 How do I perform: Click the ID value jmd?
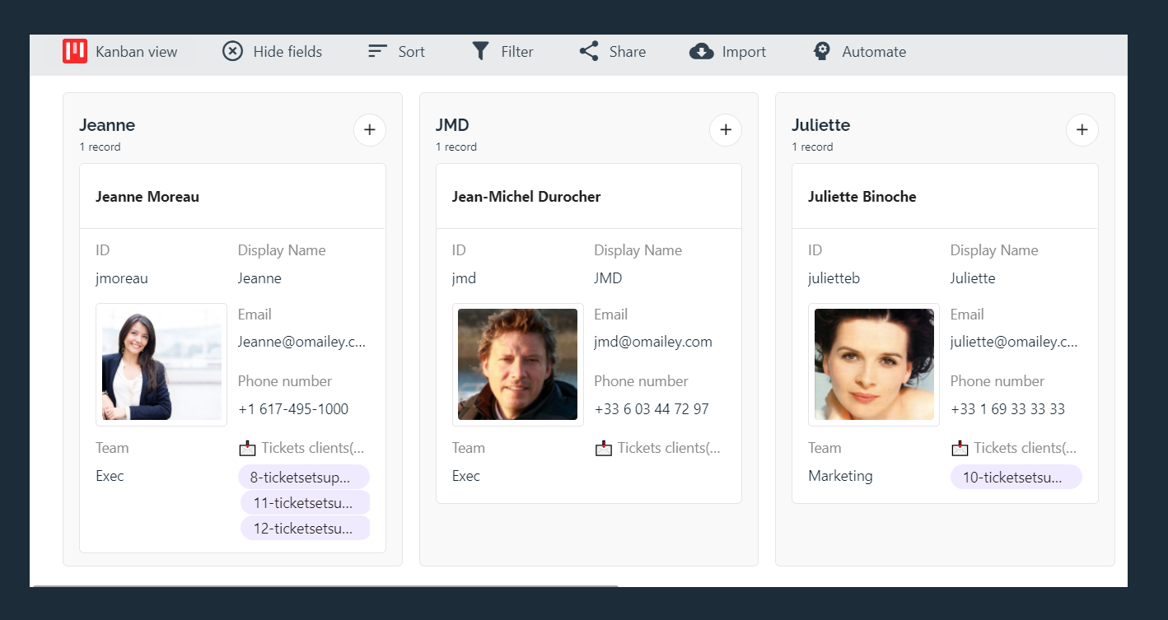(465, 278)
